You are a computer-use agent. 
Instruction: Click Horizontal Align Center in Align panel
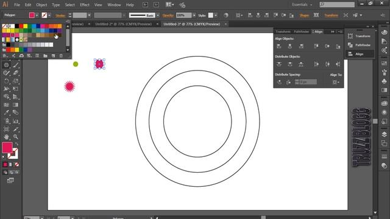pos(290,46)
